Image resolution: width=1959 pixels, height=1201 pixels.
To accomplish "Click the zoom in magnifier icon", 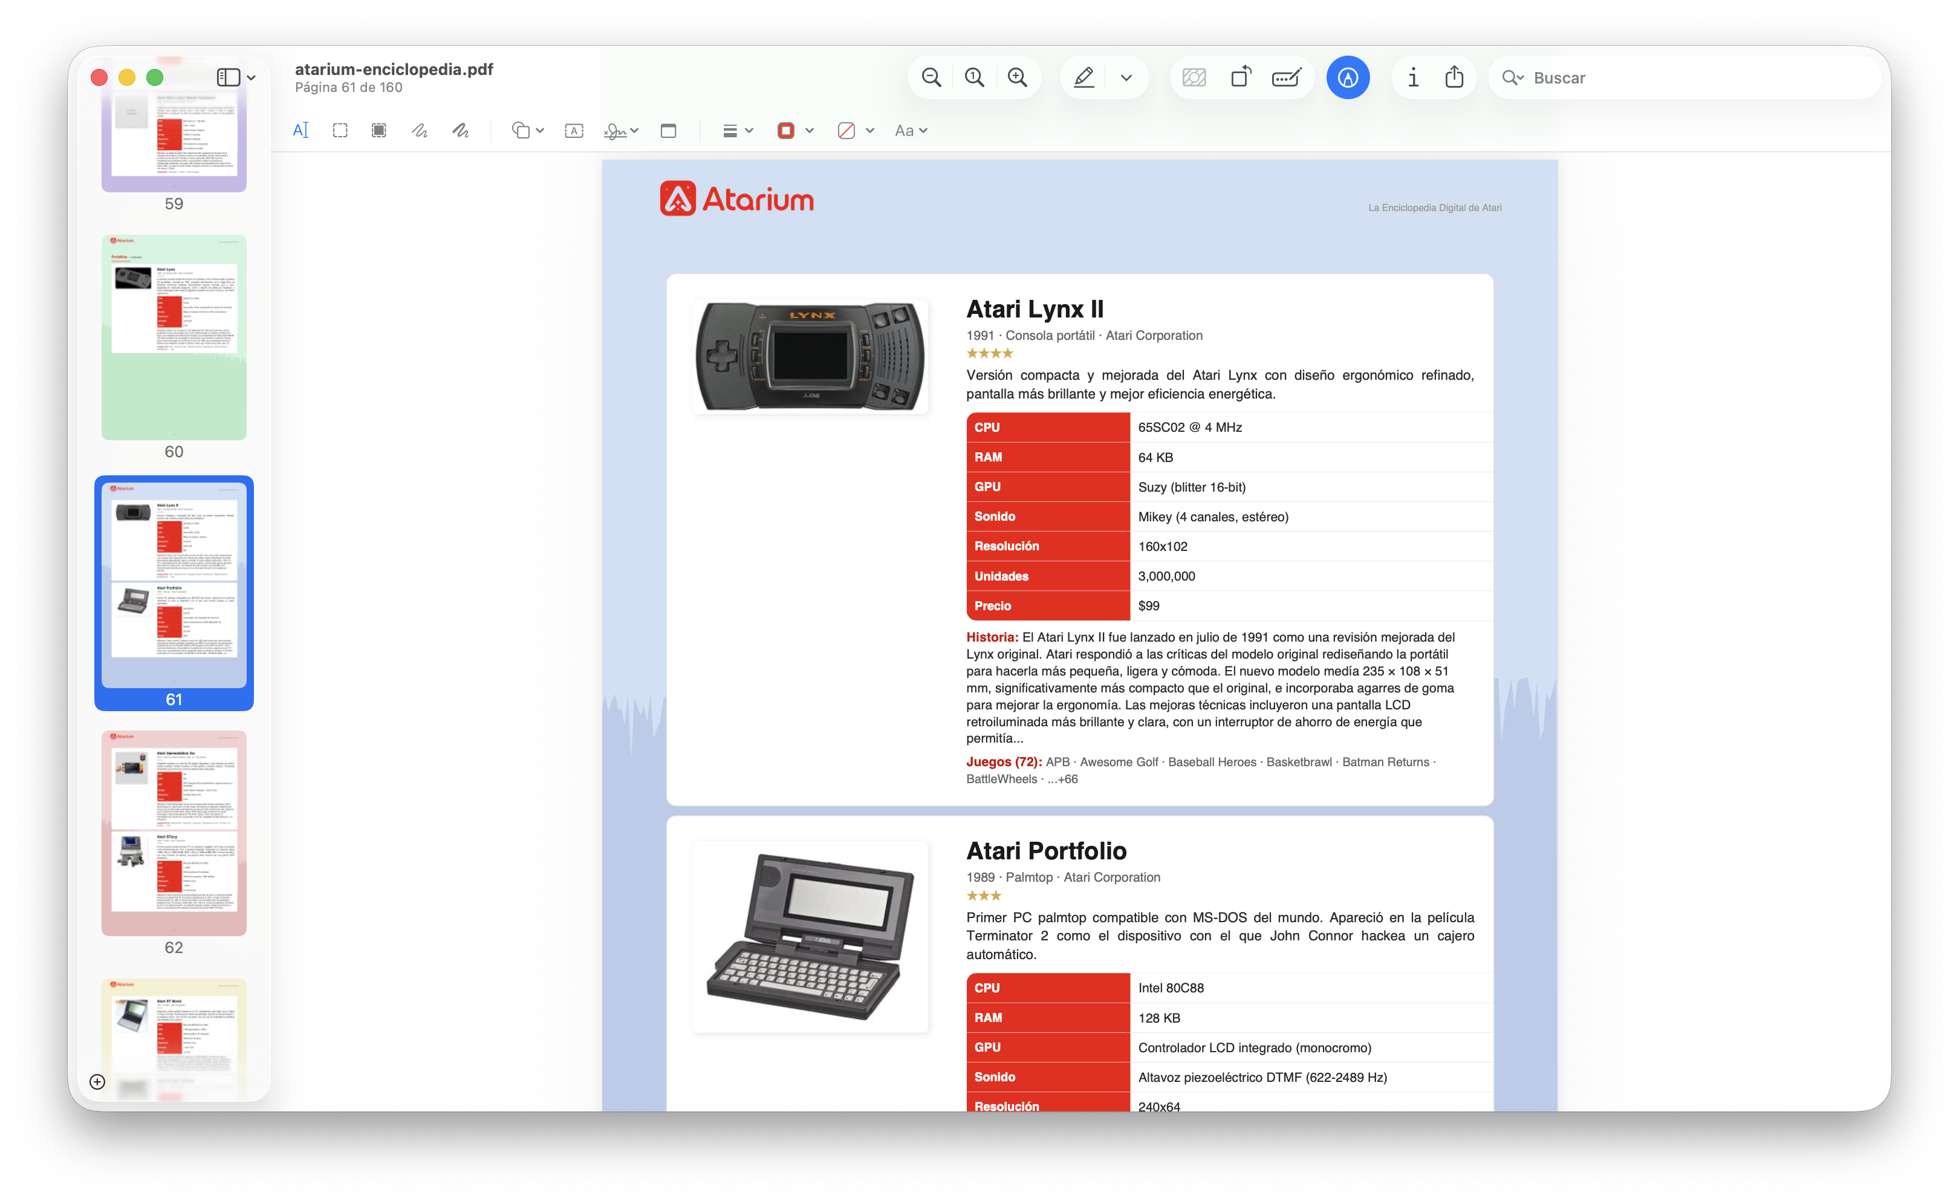I will click(1017, 77).
